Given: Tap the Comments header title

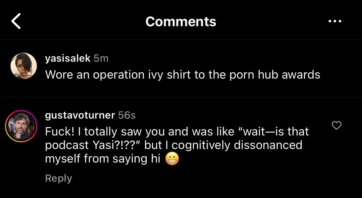Looking at the screenshot, I should pyautogui.click(x=181, y=21).
